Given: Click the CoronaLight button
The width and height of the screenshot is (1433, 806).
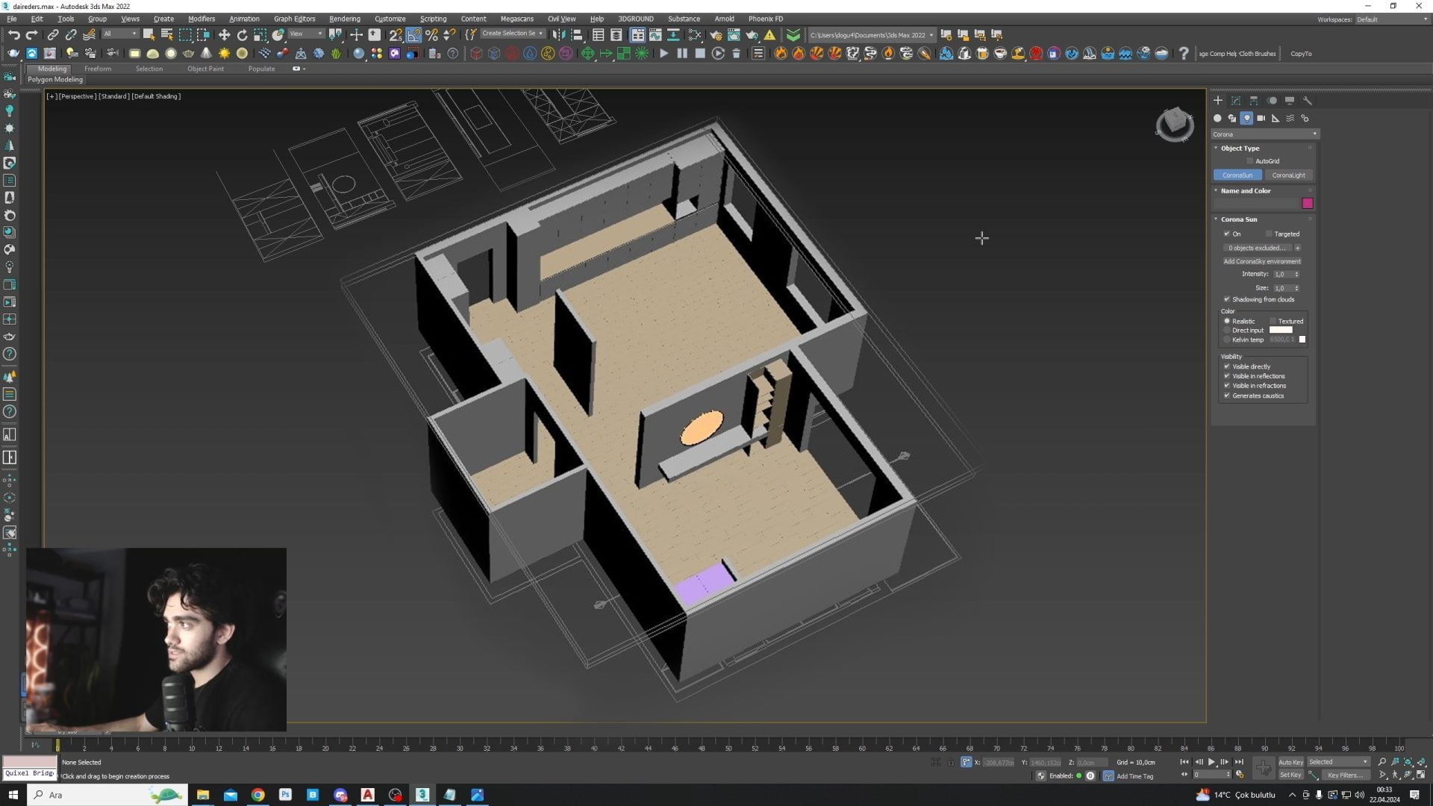Looking at the screenshot, I should (x=1288, y=175).
